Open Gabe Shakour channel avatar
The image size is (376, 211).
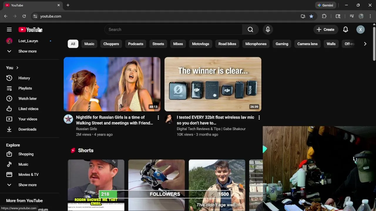tap(169, 119)
